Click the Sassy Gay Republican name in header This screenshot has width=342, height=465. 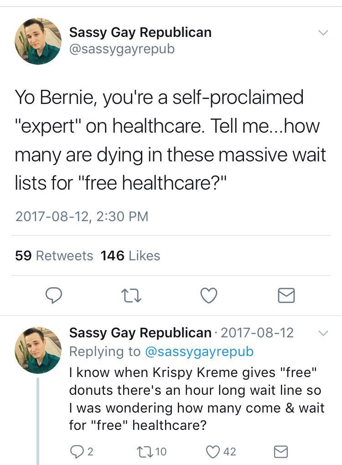click(x=140, y=32)
